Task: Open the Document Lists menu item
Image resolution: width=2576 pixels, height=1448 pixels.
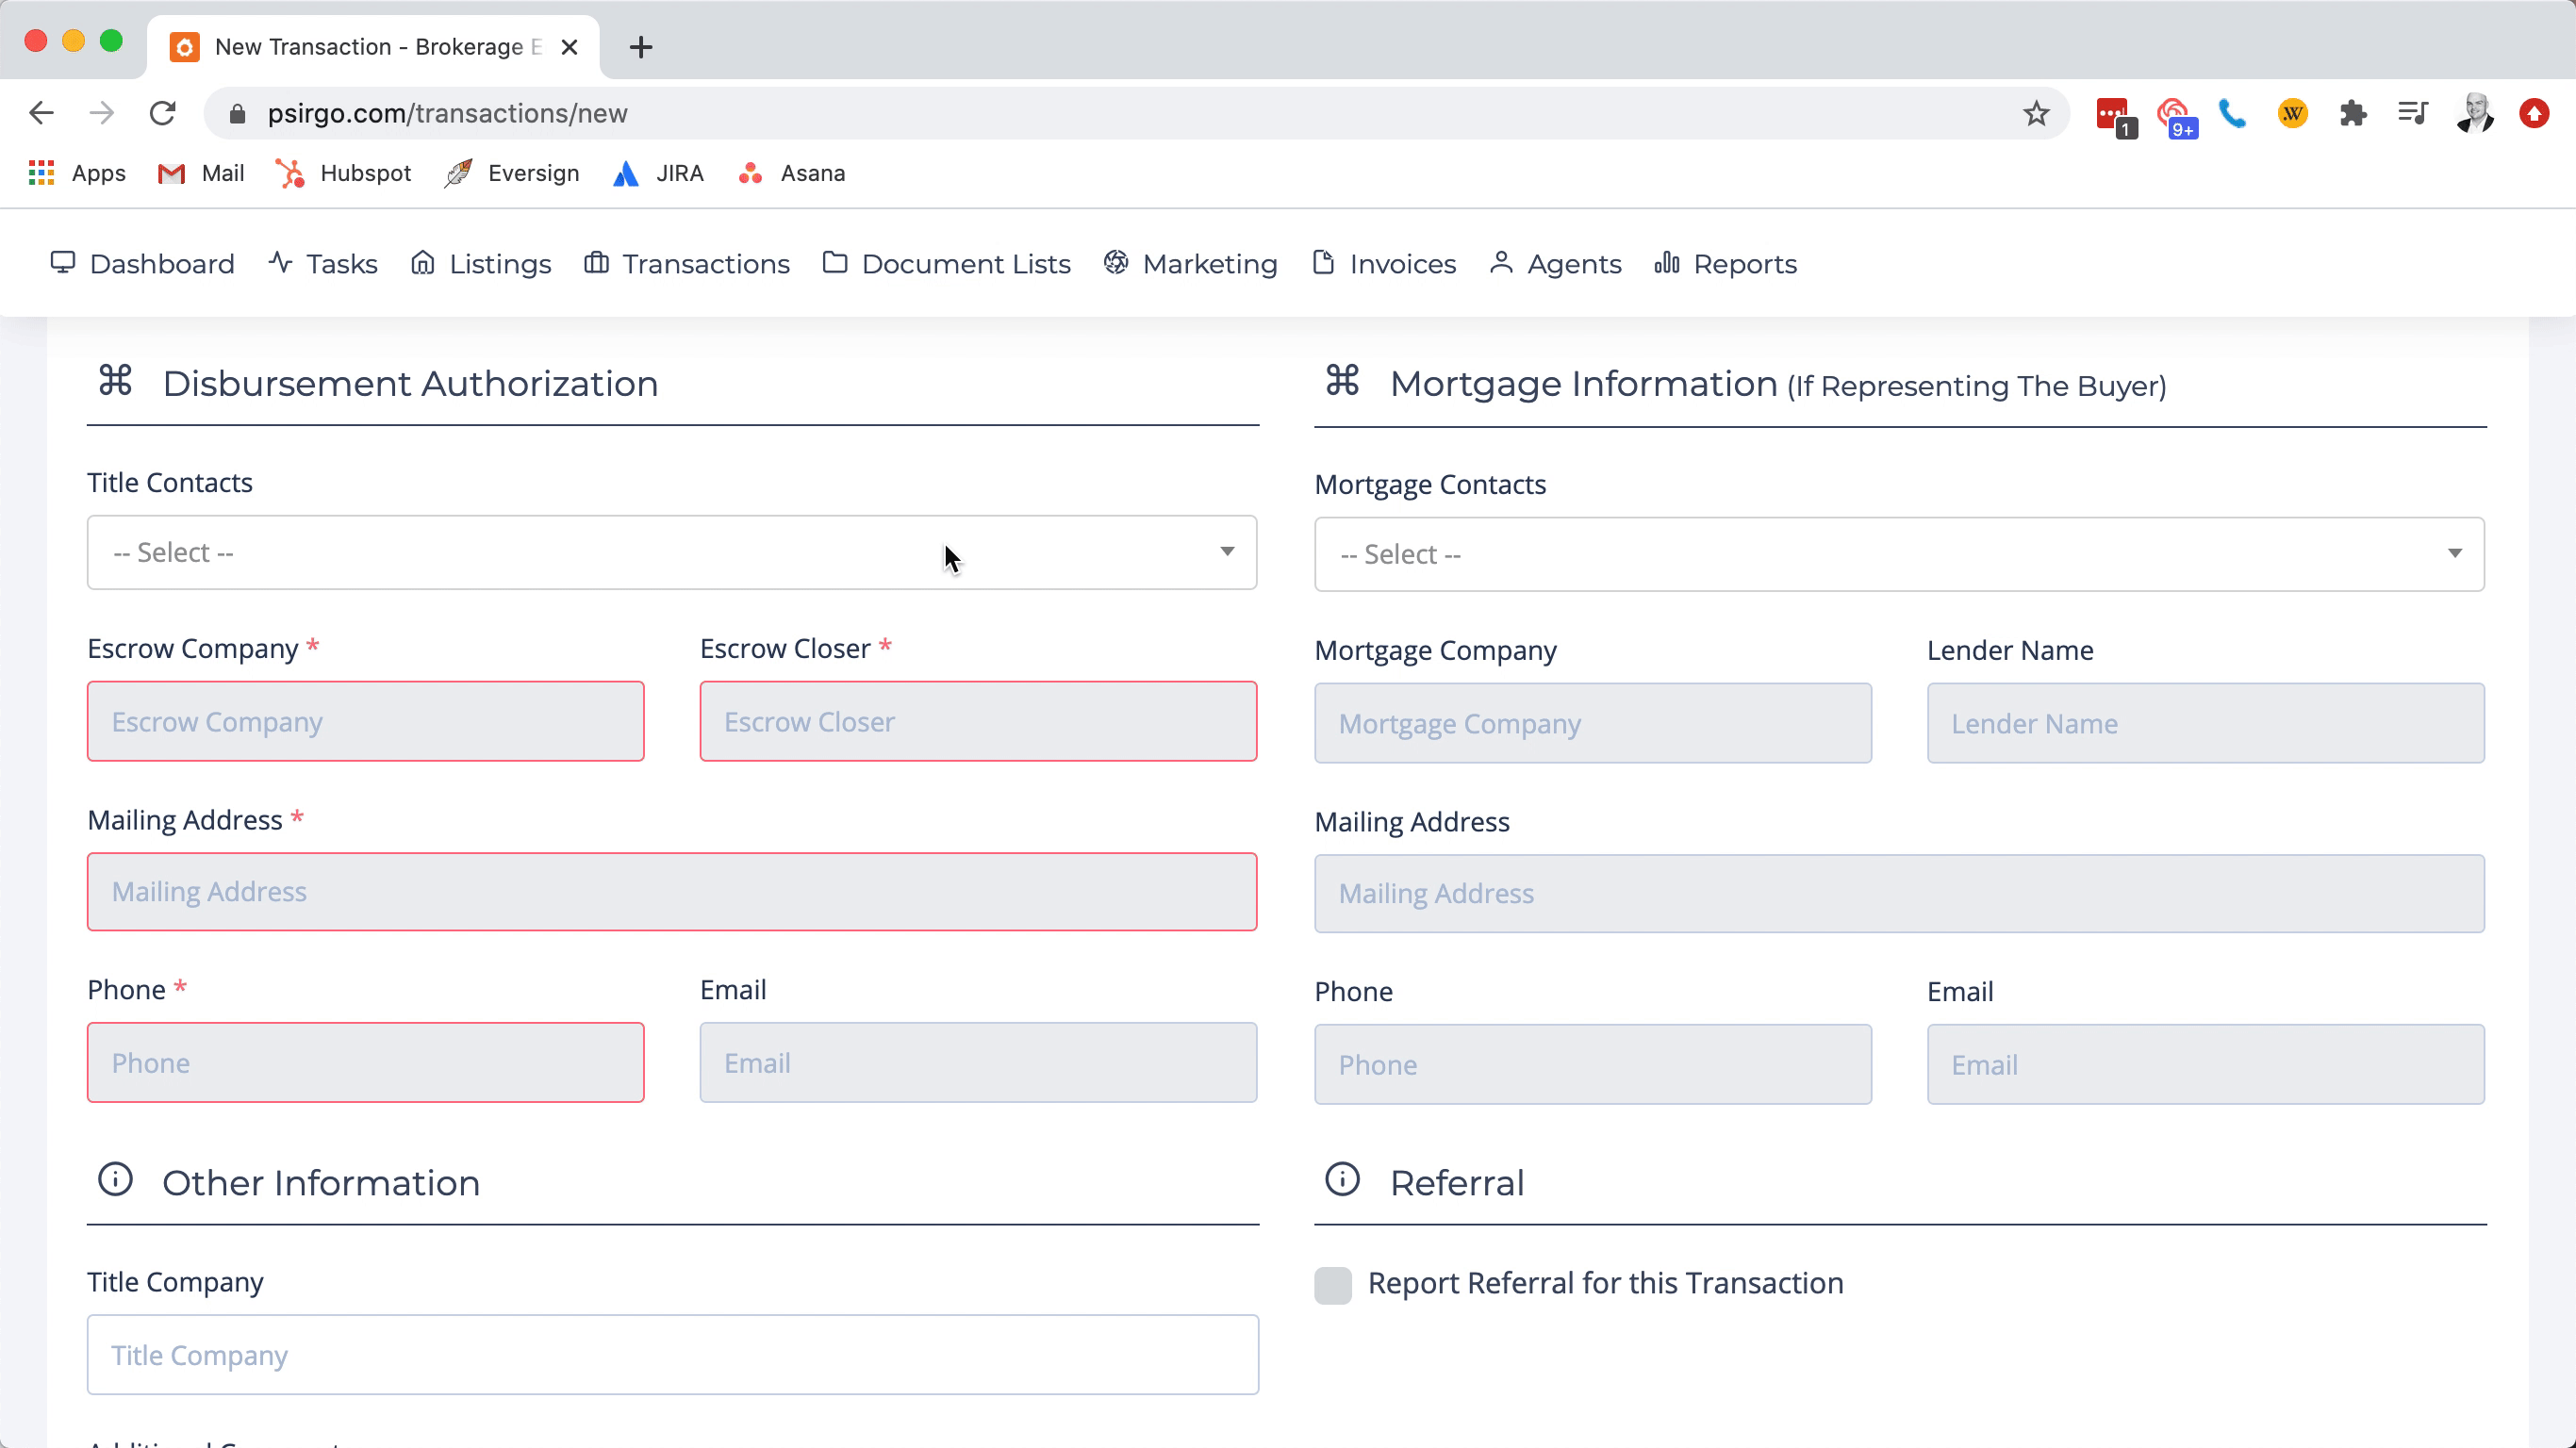Action: 965,263
